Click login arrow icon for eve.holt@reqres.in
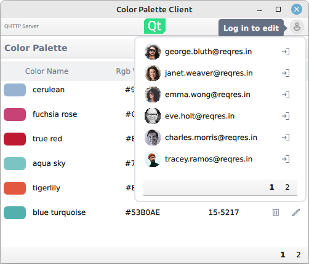The width and height of the screenshot is (309, 264). [286, 116]
